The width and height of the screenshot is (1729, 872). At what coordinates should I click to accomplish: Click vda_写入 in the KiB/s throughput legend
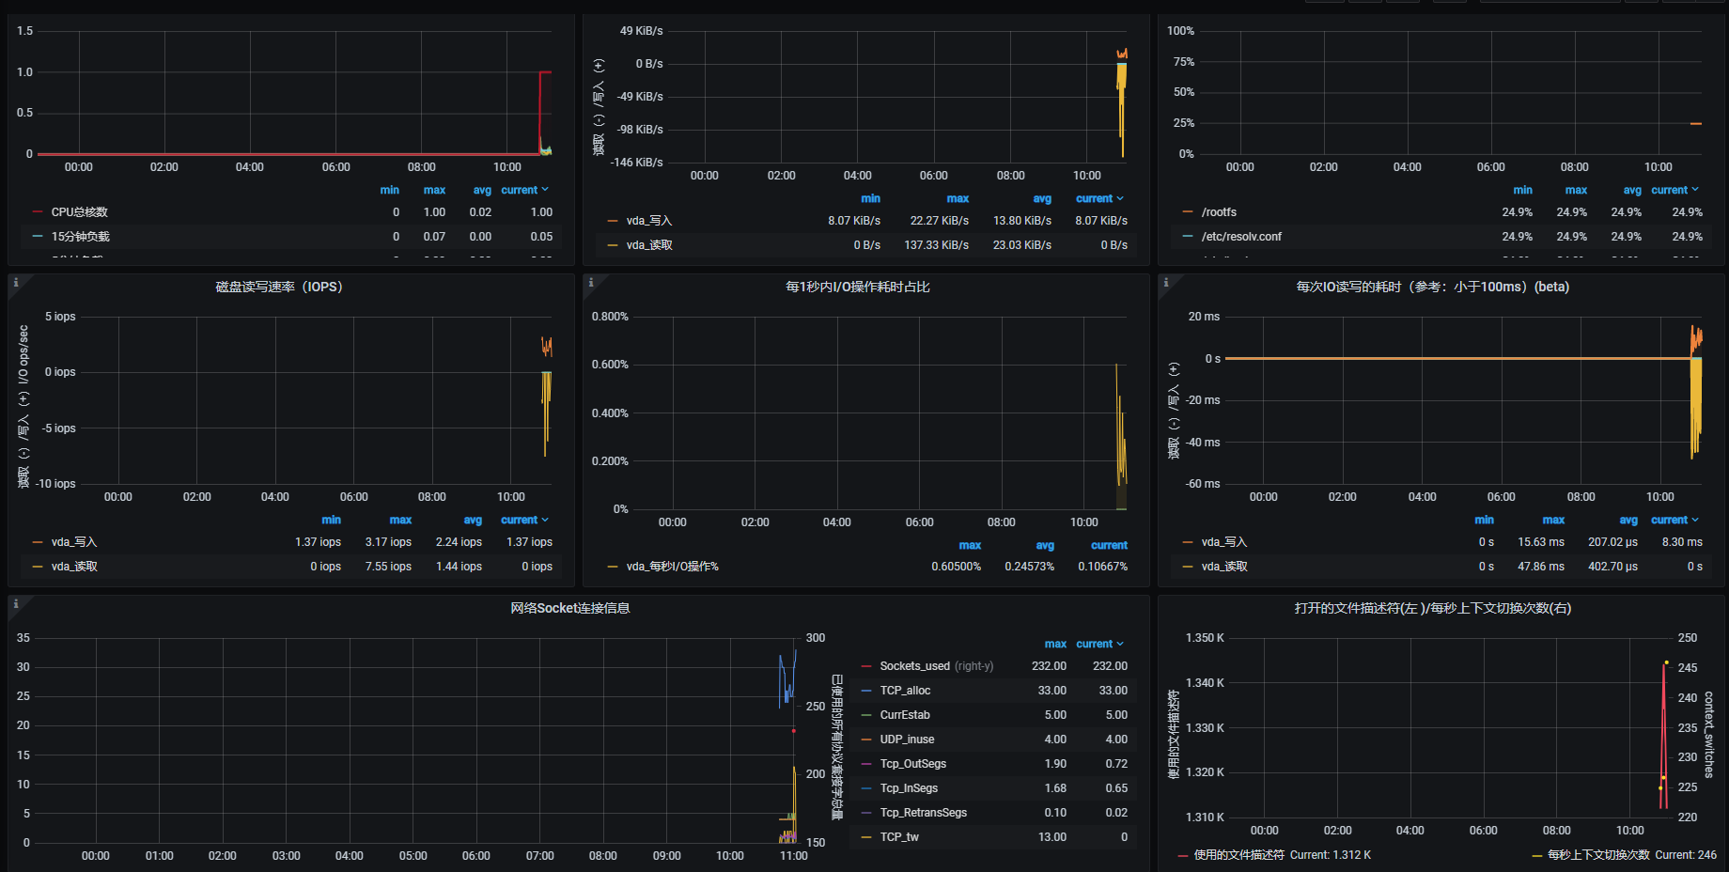[649, 221]
